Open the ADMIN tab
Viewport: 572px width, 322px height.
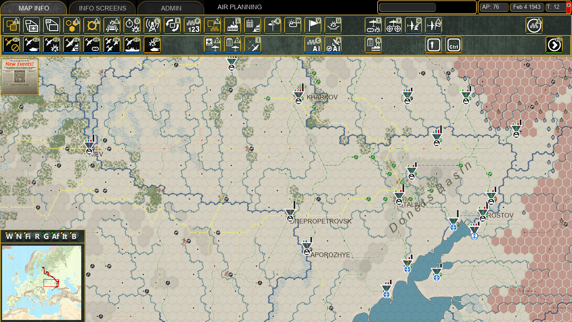tap(171, 8)
